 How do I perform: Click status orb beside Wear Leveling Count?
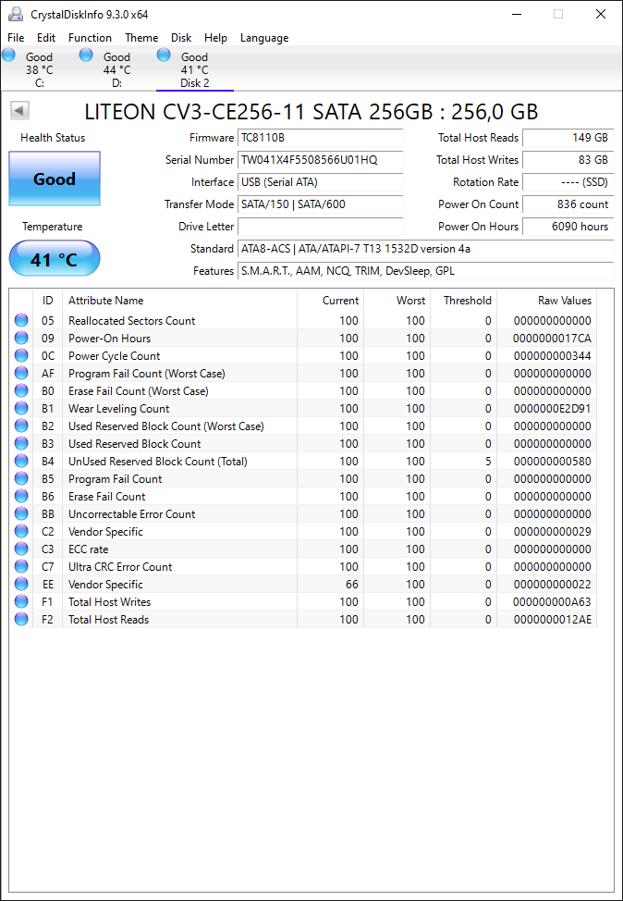[x=21, y=408]
